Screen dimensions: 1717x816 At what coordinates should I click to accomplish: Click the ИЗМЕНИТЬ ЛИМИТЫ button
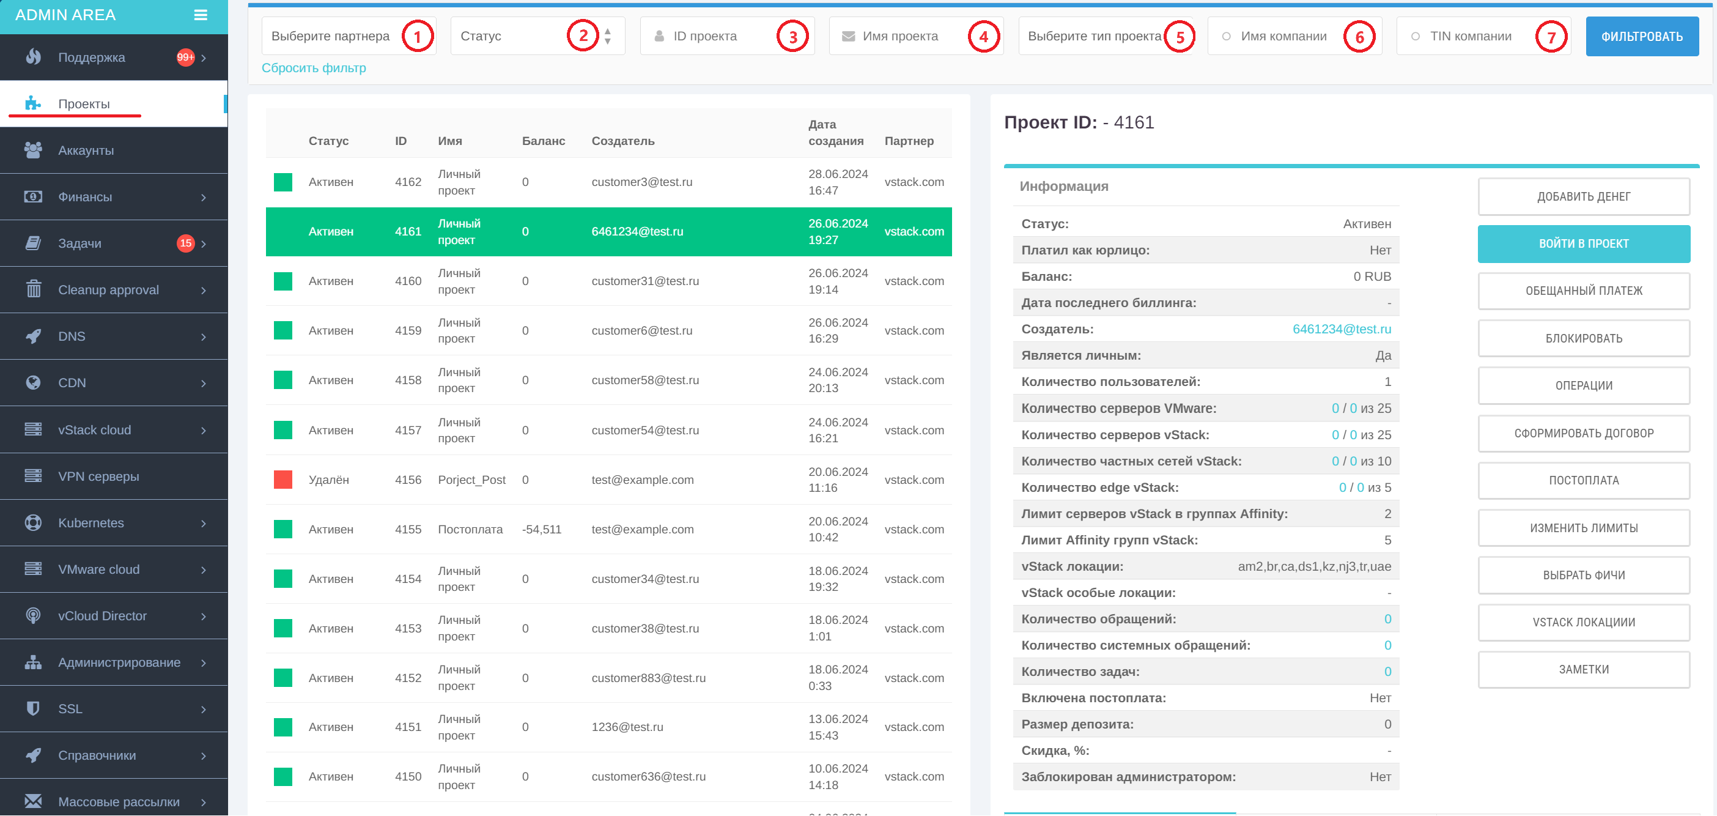click(1583, 528)
